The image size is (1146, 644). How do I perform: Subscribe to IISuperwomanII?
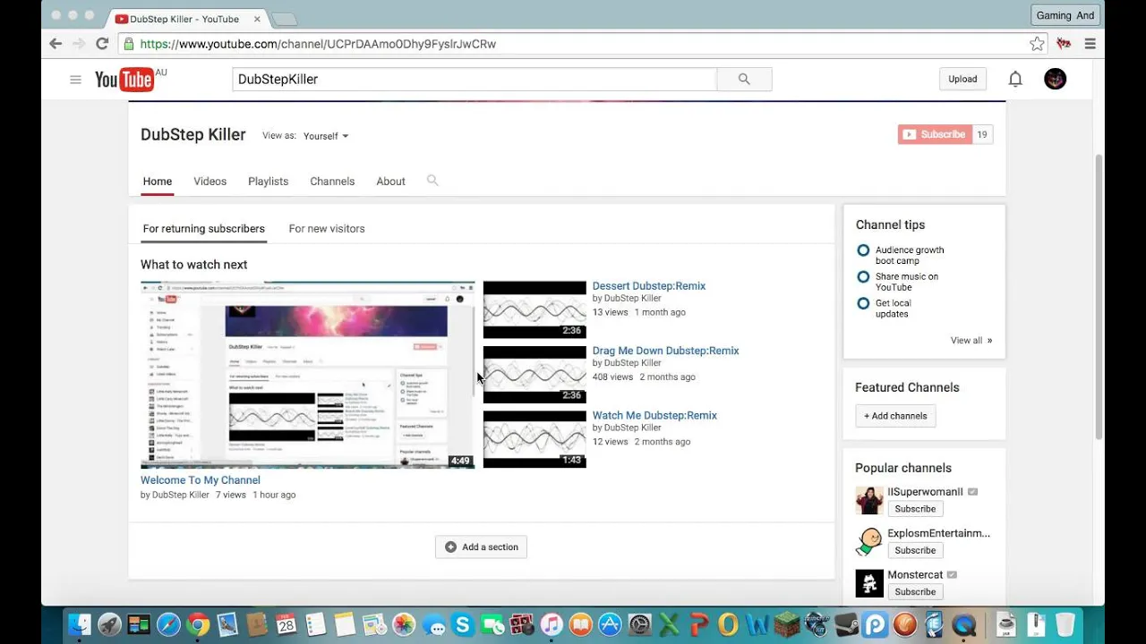915,508
